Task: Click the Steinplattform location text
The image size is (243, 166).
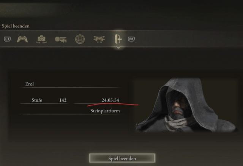Action: [x=105, y=111]
